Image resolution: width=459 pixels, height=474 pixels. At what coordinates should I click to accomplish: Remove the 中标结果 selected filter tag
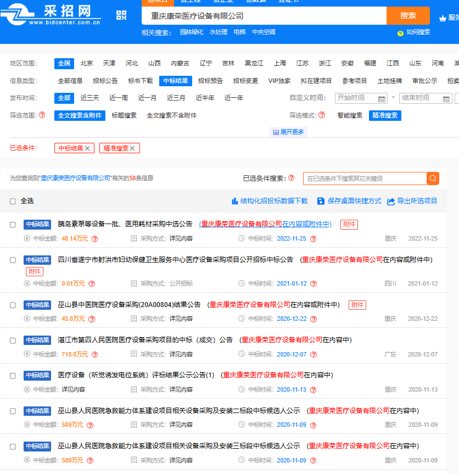pos(87,148)
